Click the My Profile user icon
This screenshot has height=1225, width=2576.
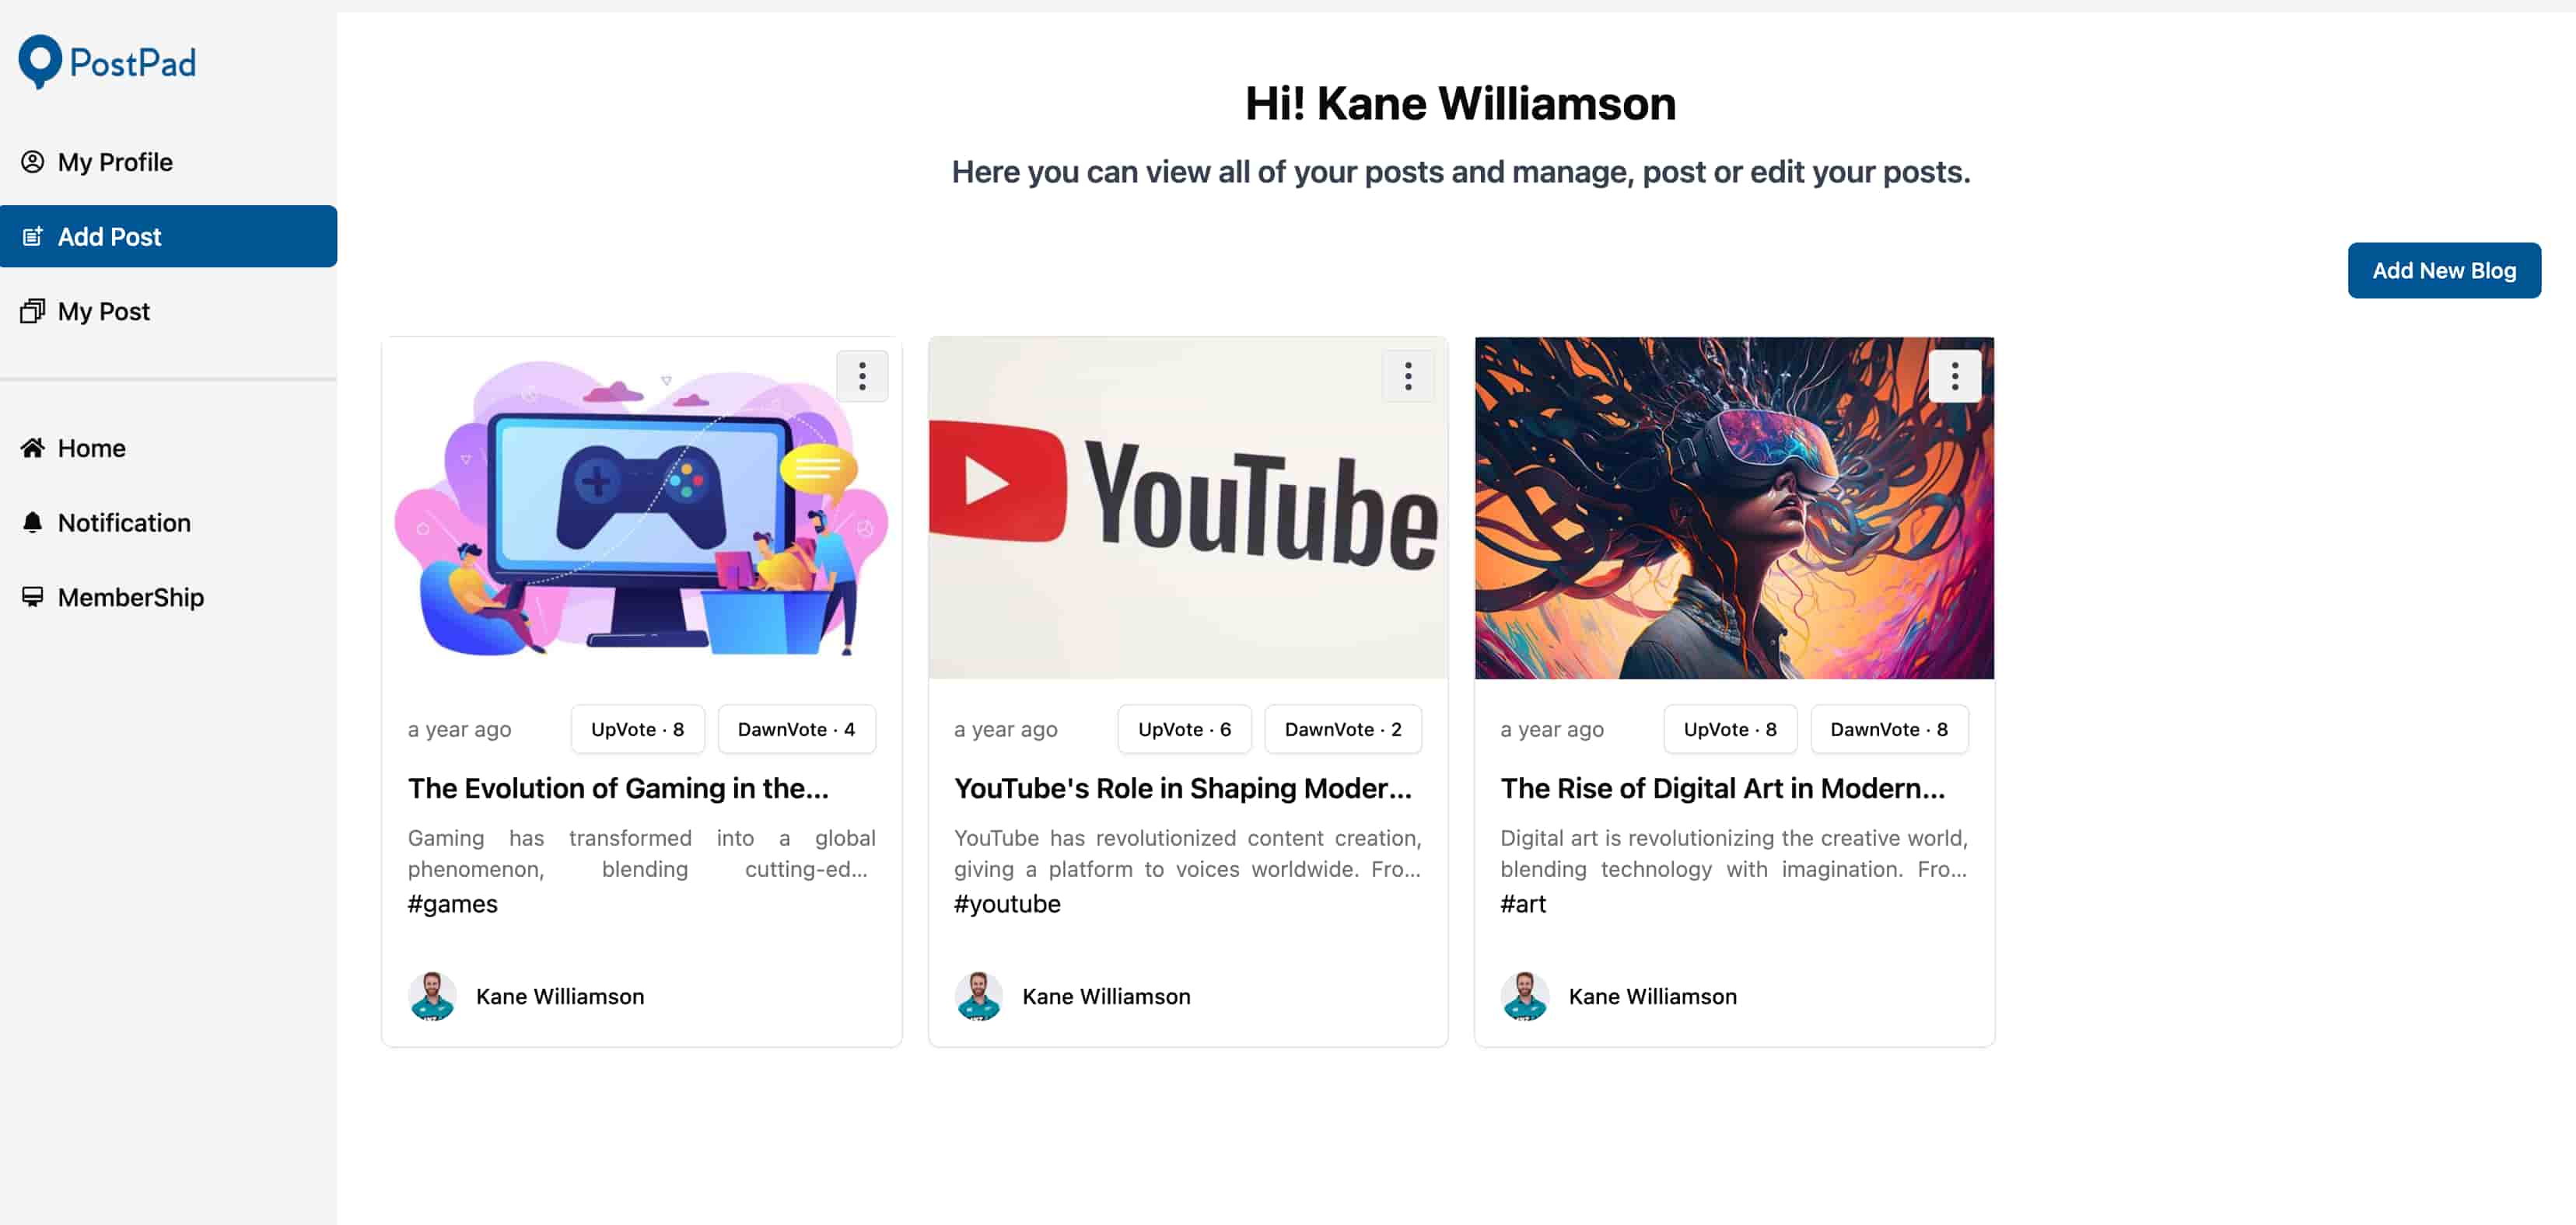[x=33, y=162]
